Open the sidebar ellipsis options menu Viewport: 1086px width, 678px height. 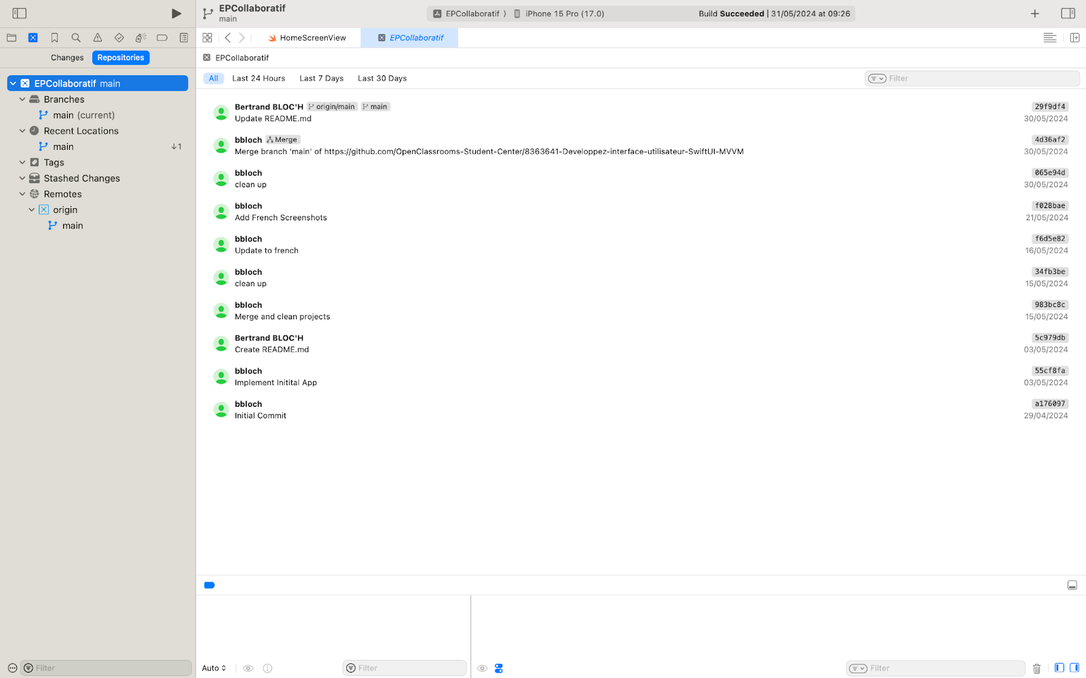click(x=12, y=668)
